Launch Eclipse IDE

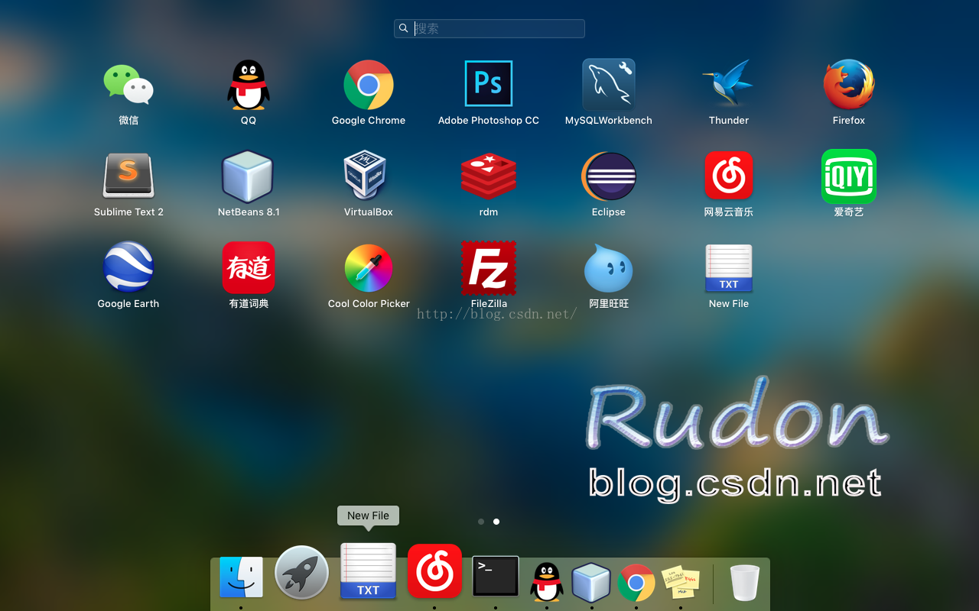(609, 176)
